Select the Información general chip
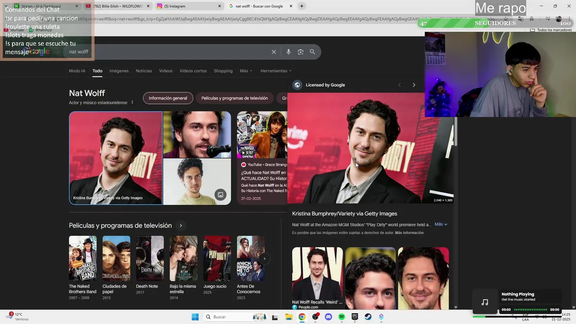The width and height of the screenshot is (576, 324). click(168, 98)
